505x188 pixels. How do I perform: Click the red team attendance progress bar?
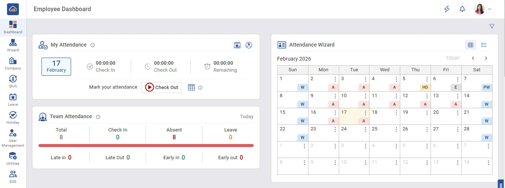(146, 146)
